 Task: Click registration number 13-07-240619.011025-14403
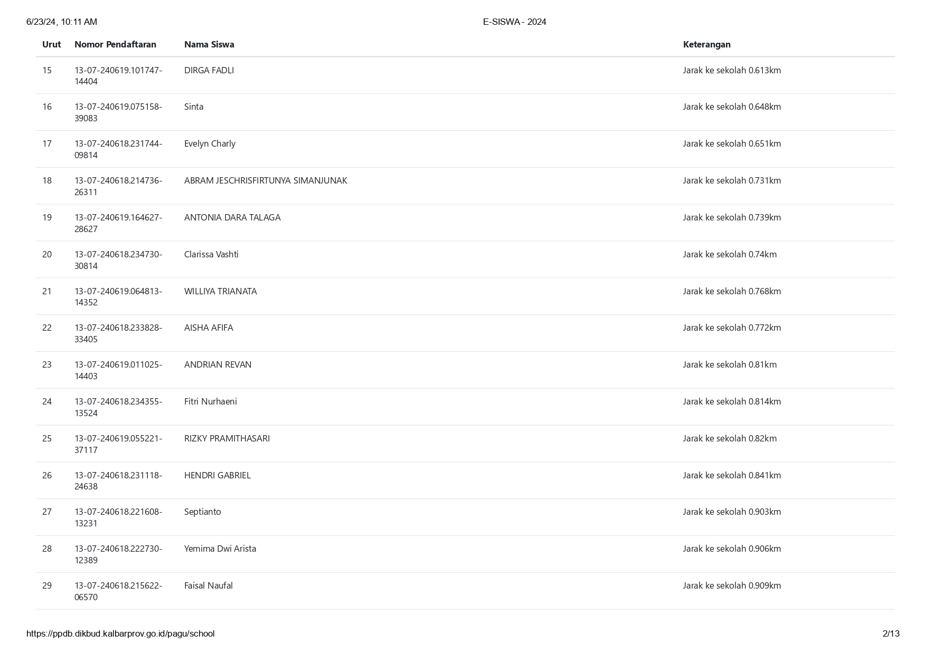click(x=118, y=370)
